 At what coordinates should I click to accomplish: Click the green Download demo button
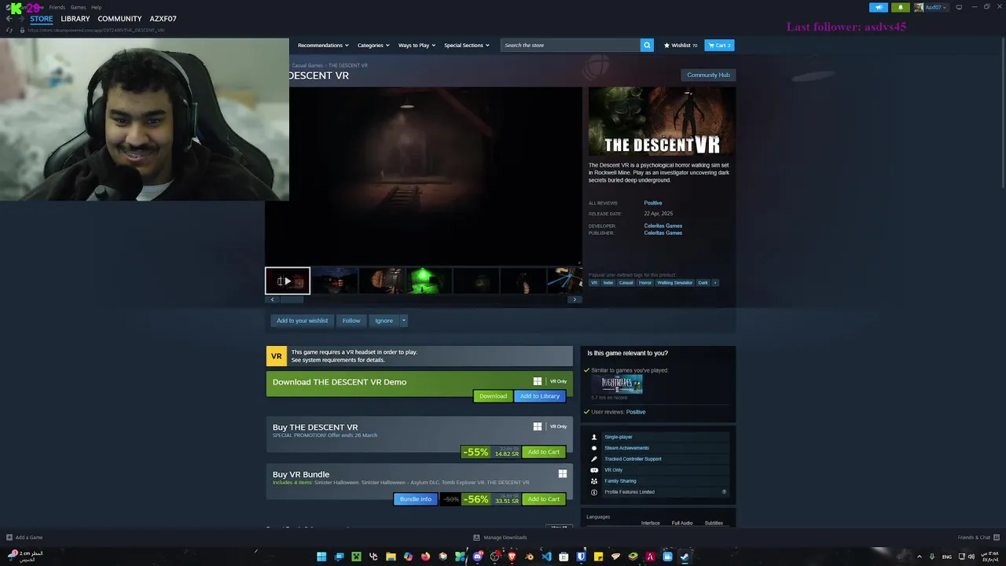[x=493, y=396]
